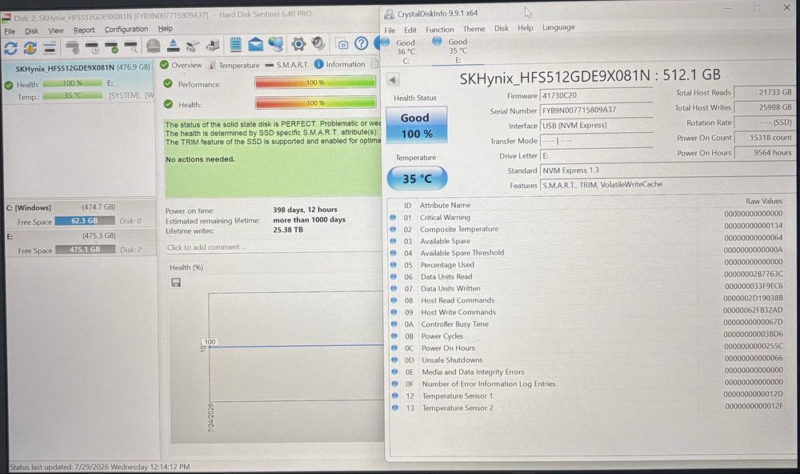Click the refresh icon with the warning sign

[30, 48]
